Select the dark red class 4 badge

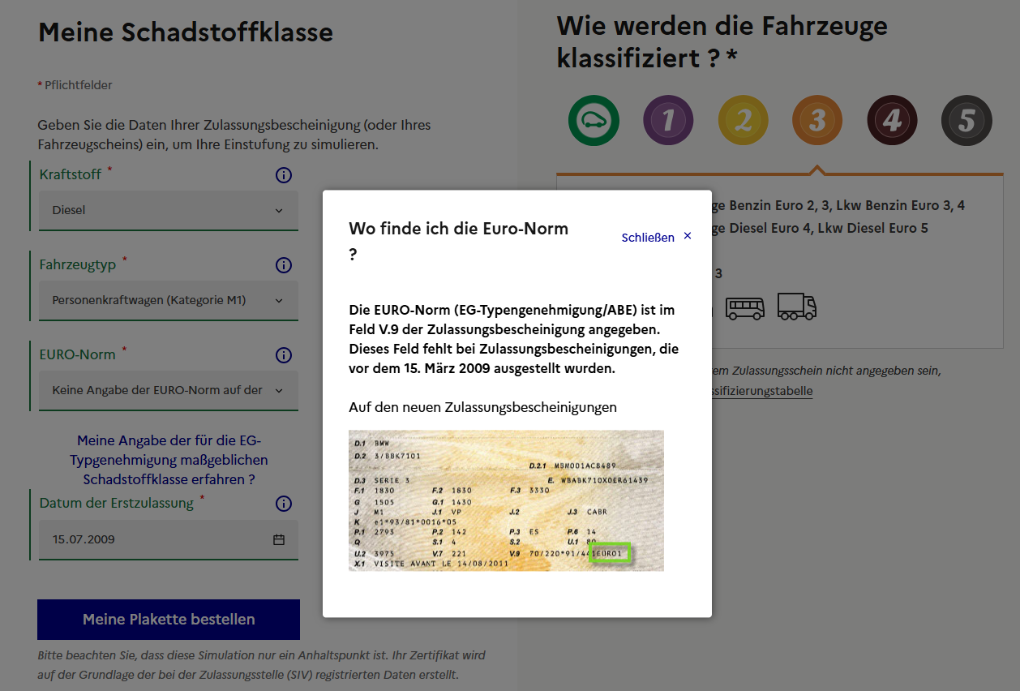(x=892, y=121)
